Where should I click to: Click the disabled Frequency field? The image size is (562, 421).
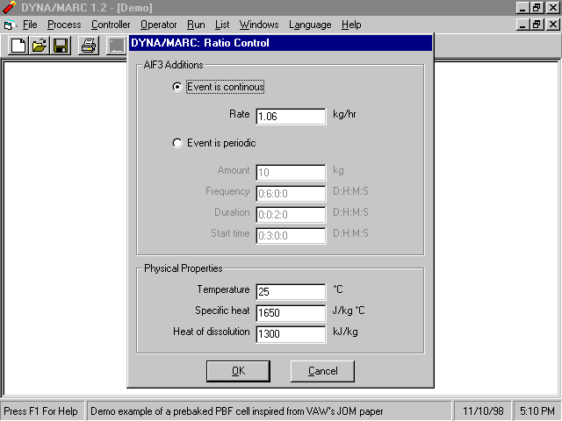(x=291, y=194)
